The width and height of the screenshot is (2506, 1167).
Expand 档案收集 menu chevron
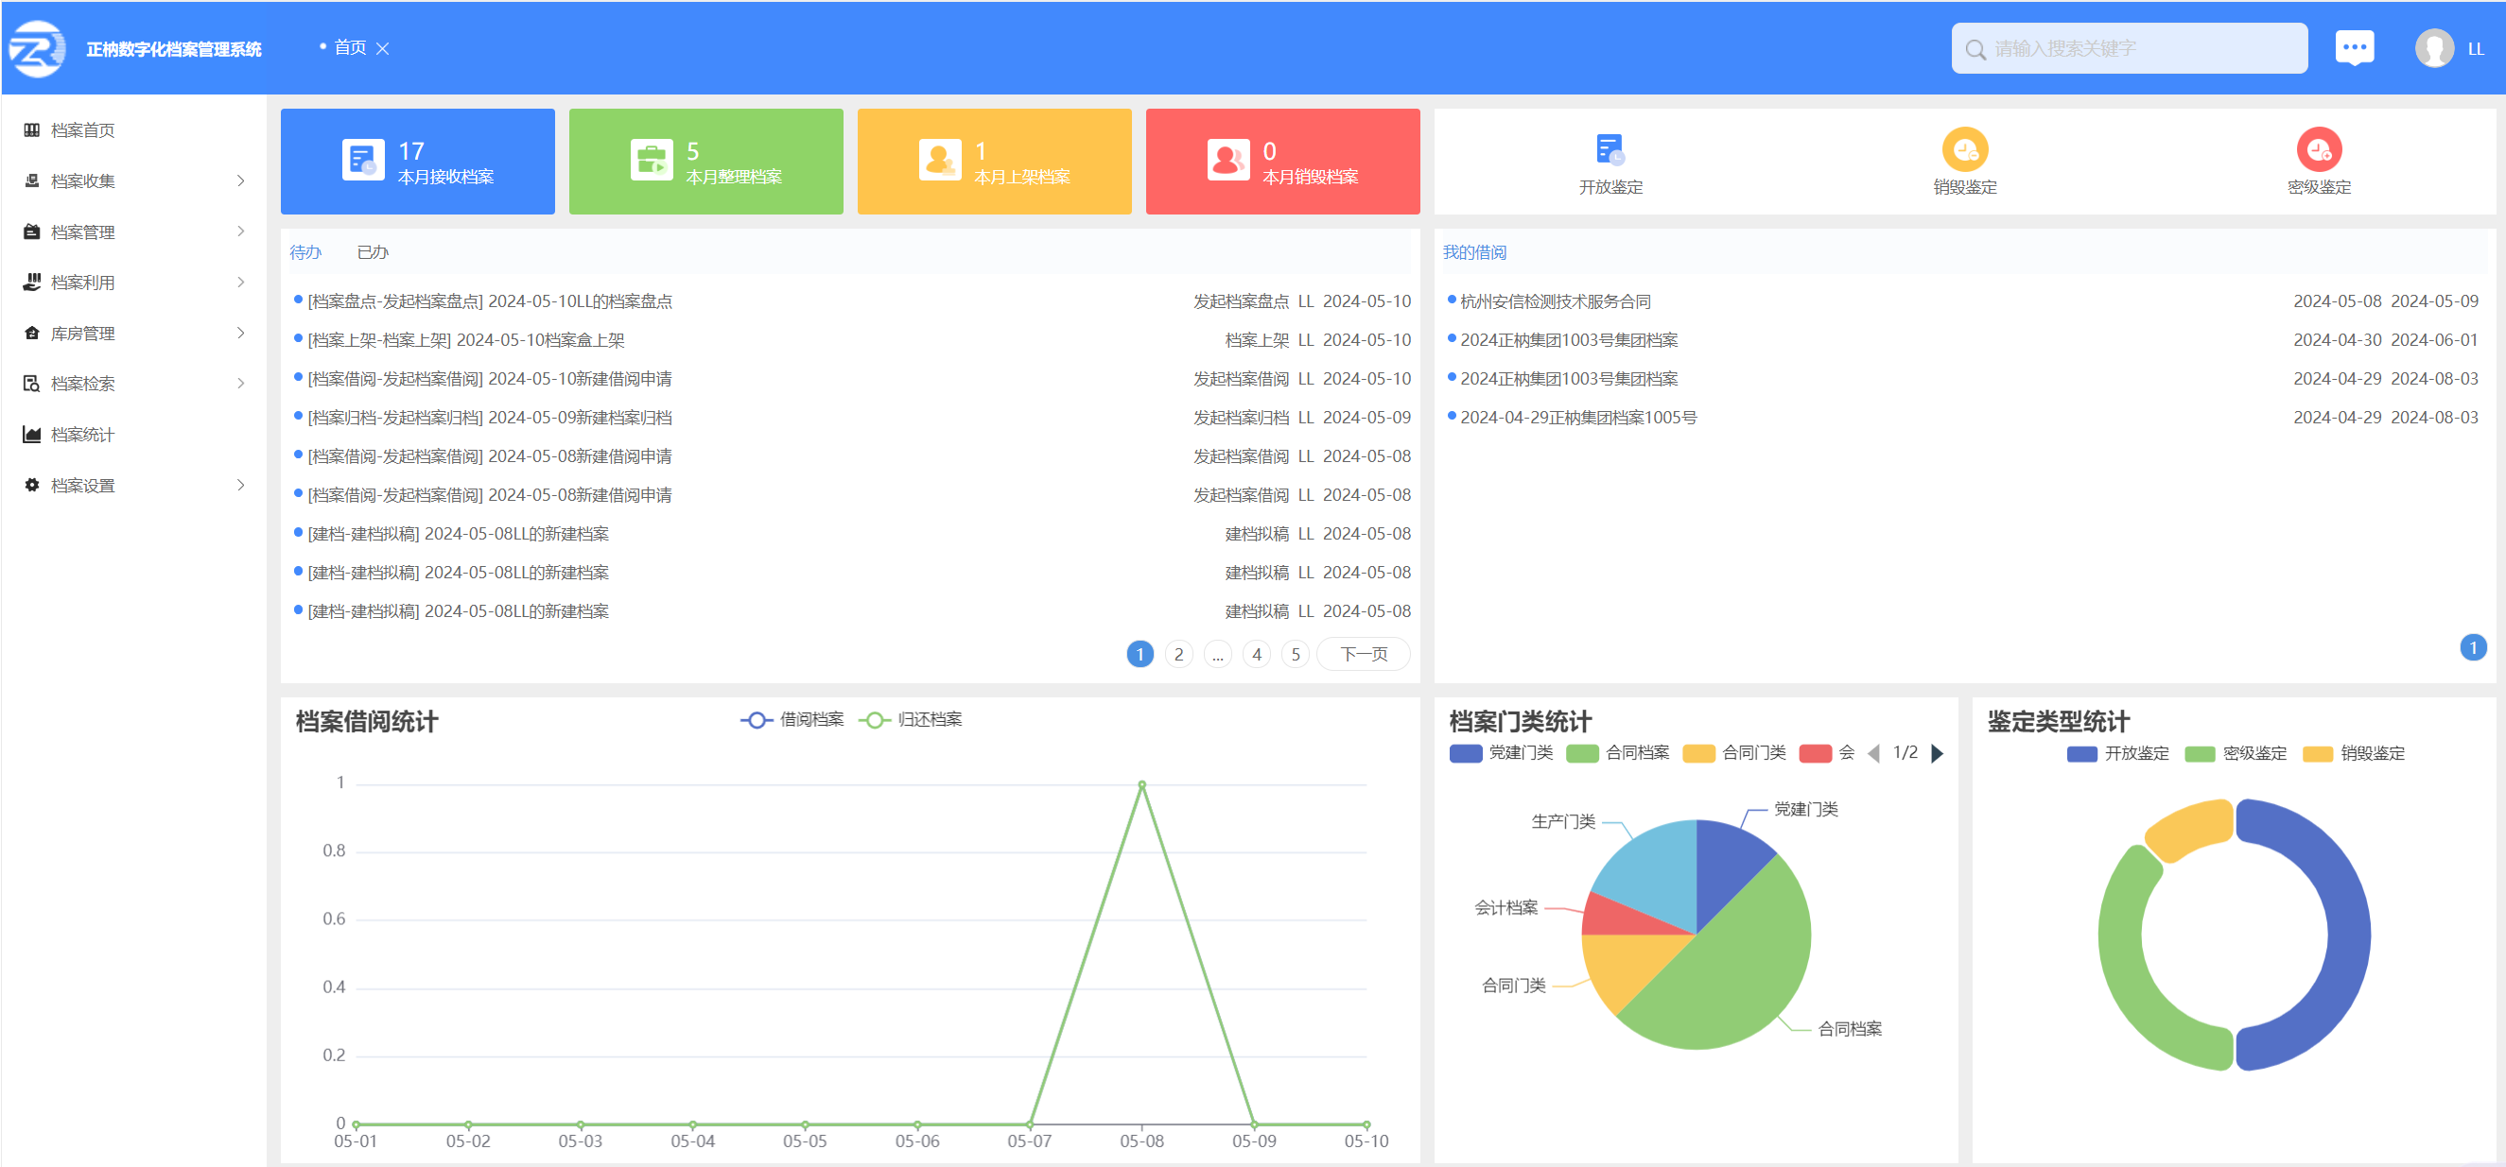point(240,180)
